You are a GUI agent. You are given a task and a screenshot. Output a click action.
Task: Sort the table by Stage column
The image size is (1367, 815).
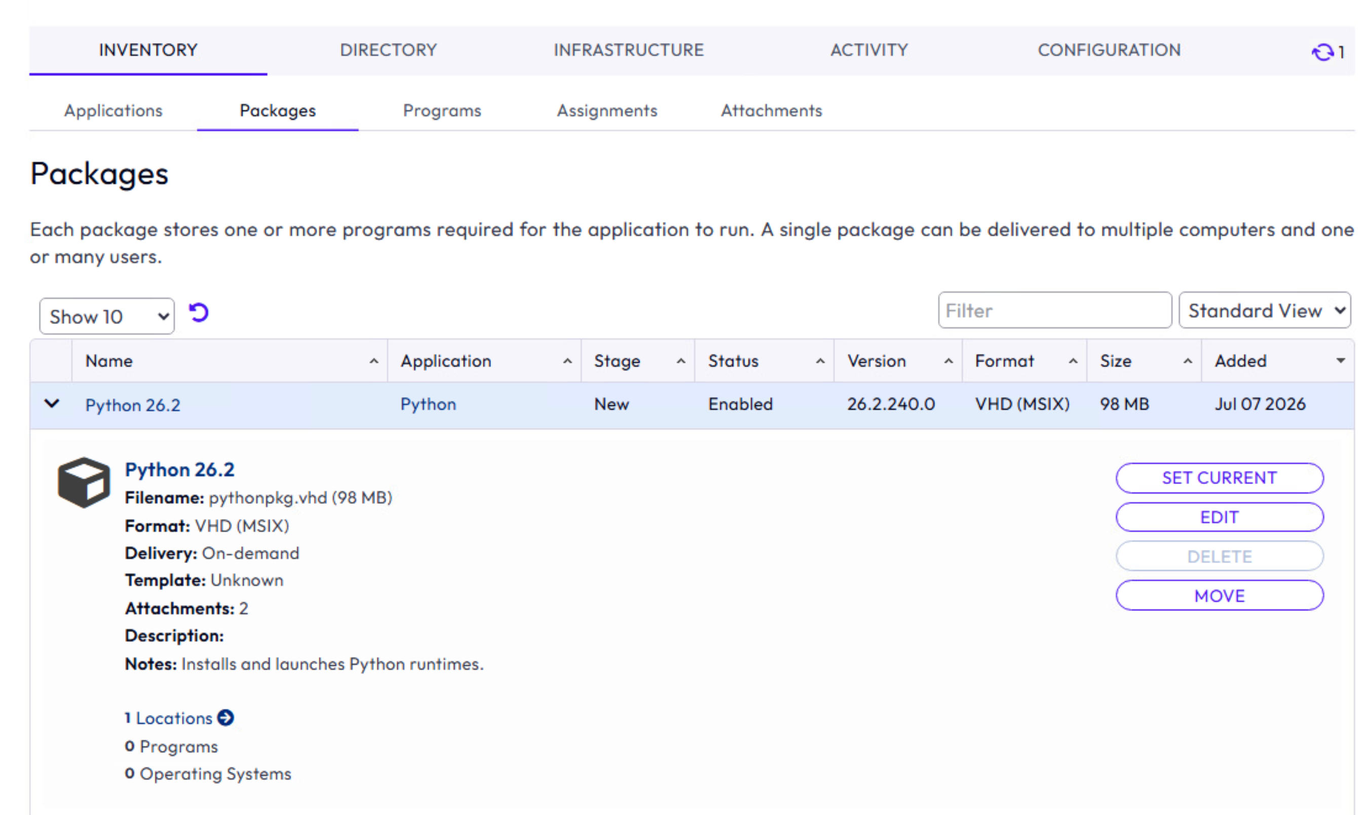pyautogui.click(x=638, y=361)
